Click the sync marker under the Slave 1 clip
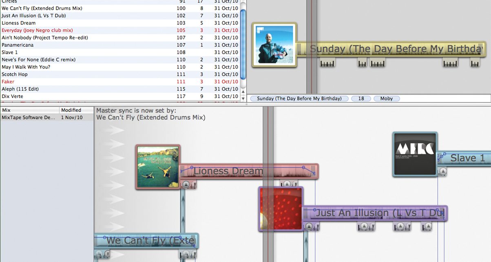 click(x=443, y=171)
